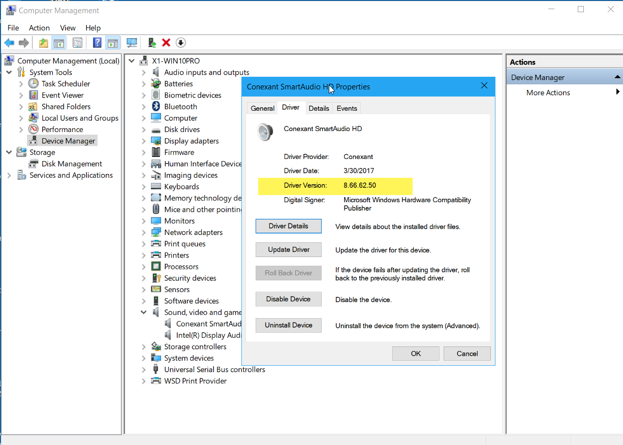The image size is (623, 445).
Task: Switch to the Events tab
Action: (347, 108)
